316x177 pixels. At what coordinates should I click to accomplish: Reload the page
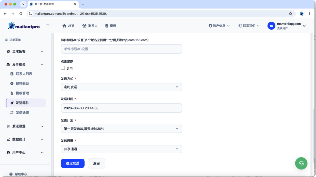[21, 13]
